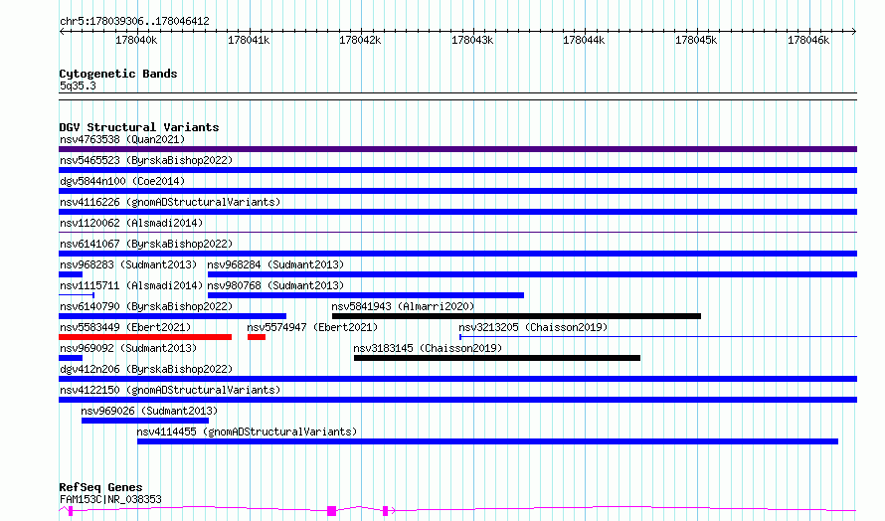The width and height of the screenshot is (885, 521).
Task: Select nsv3183145 (Chaisson2019) label
Action: (428, 348)
